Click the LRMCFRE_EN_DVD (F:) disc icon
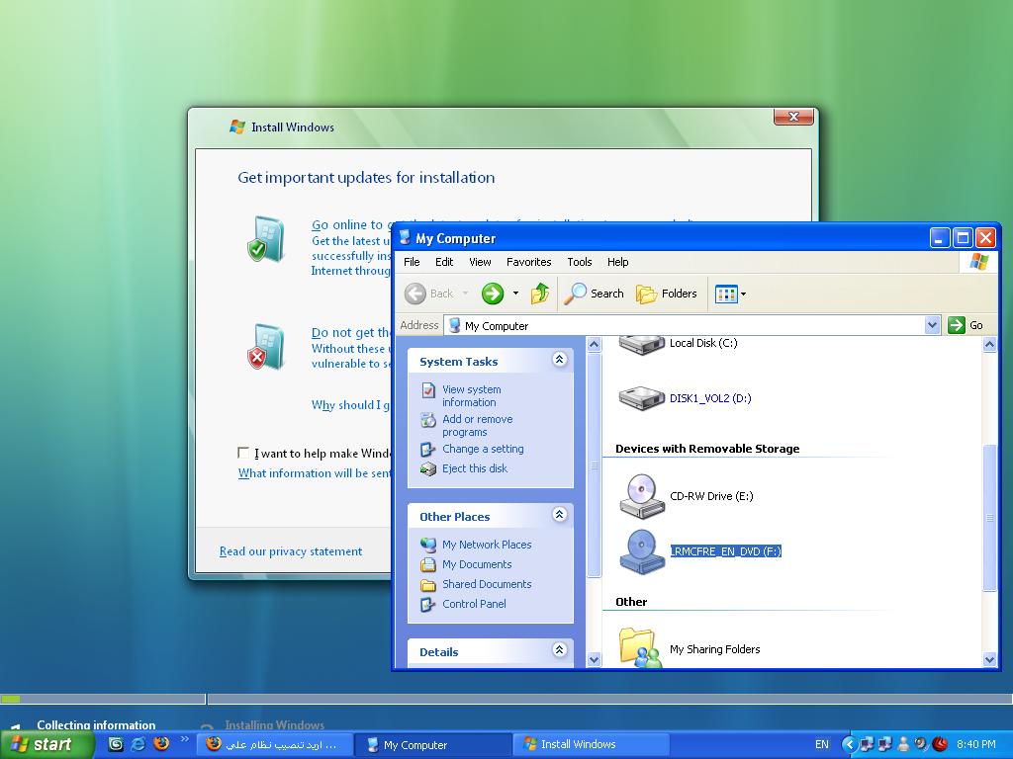The image size is (1013, 759). (x=641, y=551)
